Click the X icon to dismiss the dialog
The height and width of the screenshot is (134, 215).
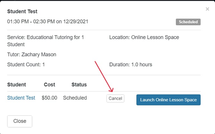click(207, 9)
